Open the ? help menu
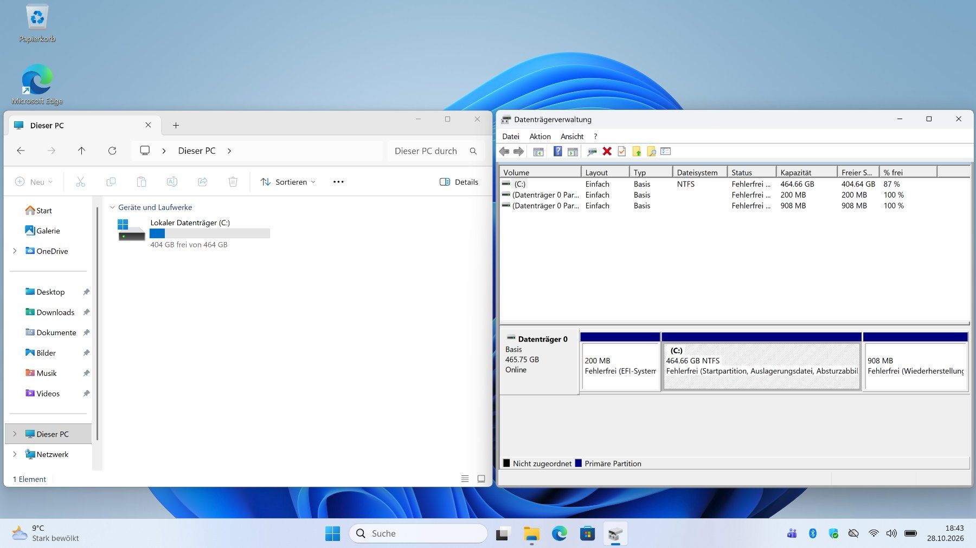This screenshot has width=976, height=548. coord(595,136)
